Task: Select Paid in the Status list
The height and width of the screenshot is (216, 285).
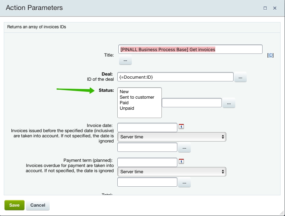Action: click(x=124, y=103)
